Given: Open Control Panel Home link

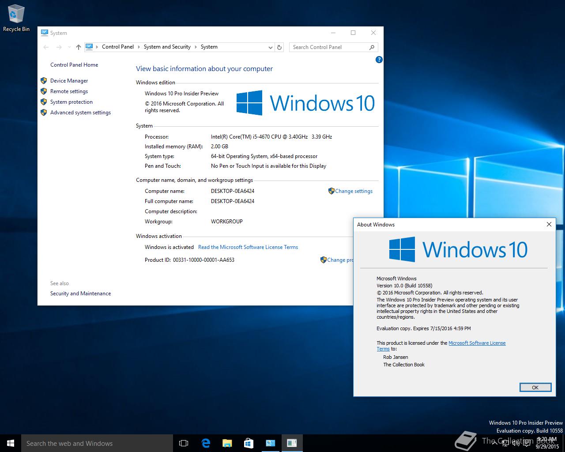Looking at the screenshot, I should pyautogui.click(x=74, y=65).
